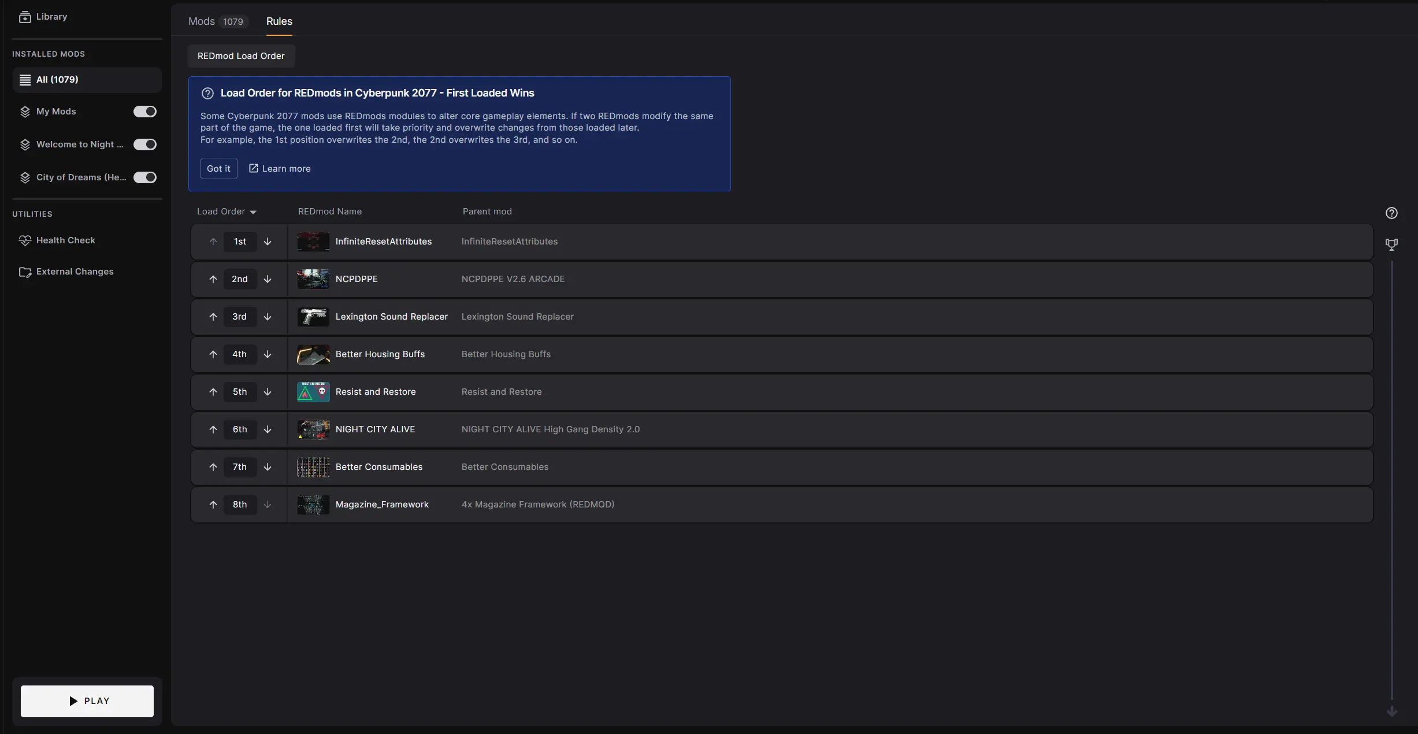Viewport: 1418px width, 734px height.
Task: Move Better Housing Buffs down
Action: (x=268, y=354)
